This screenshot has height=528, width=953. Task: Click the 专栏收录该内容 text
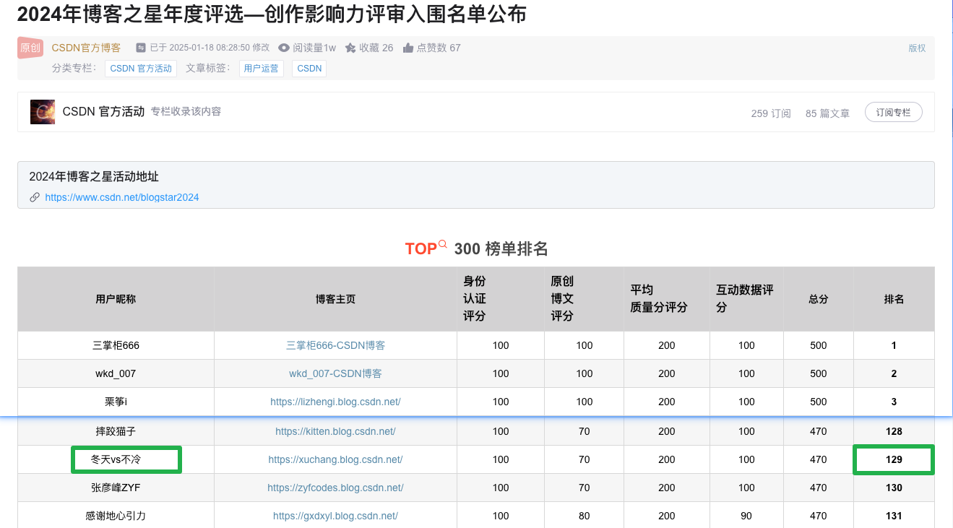tap(186, 112)
